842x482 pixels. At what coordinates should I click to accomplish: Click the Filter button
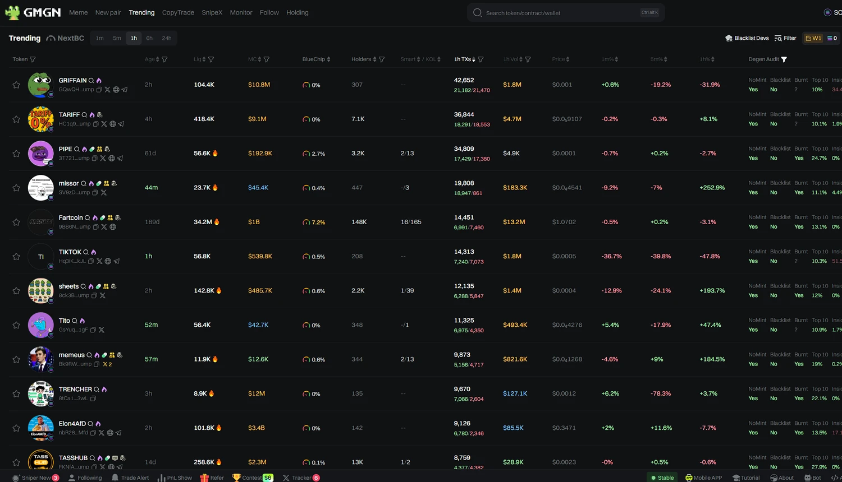pyautogui.click(x=785, y=38)
